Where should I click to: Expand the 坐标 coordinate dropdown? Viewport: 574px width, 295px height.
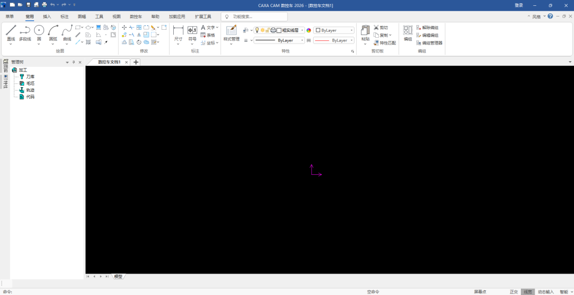(x=217, y=43)
